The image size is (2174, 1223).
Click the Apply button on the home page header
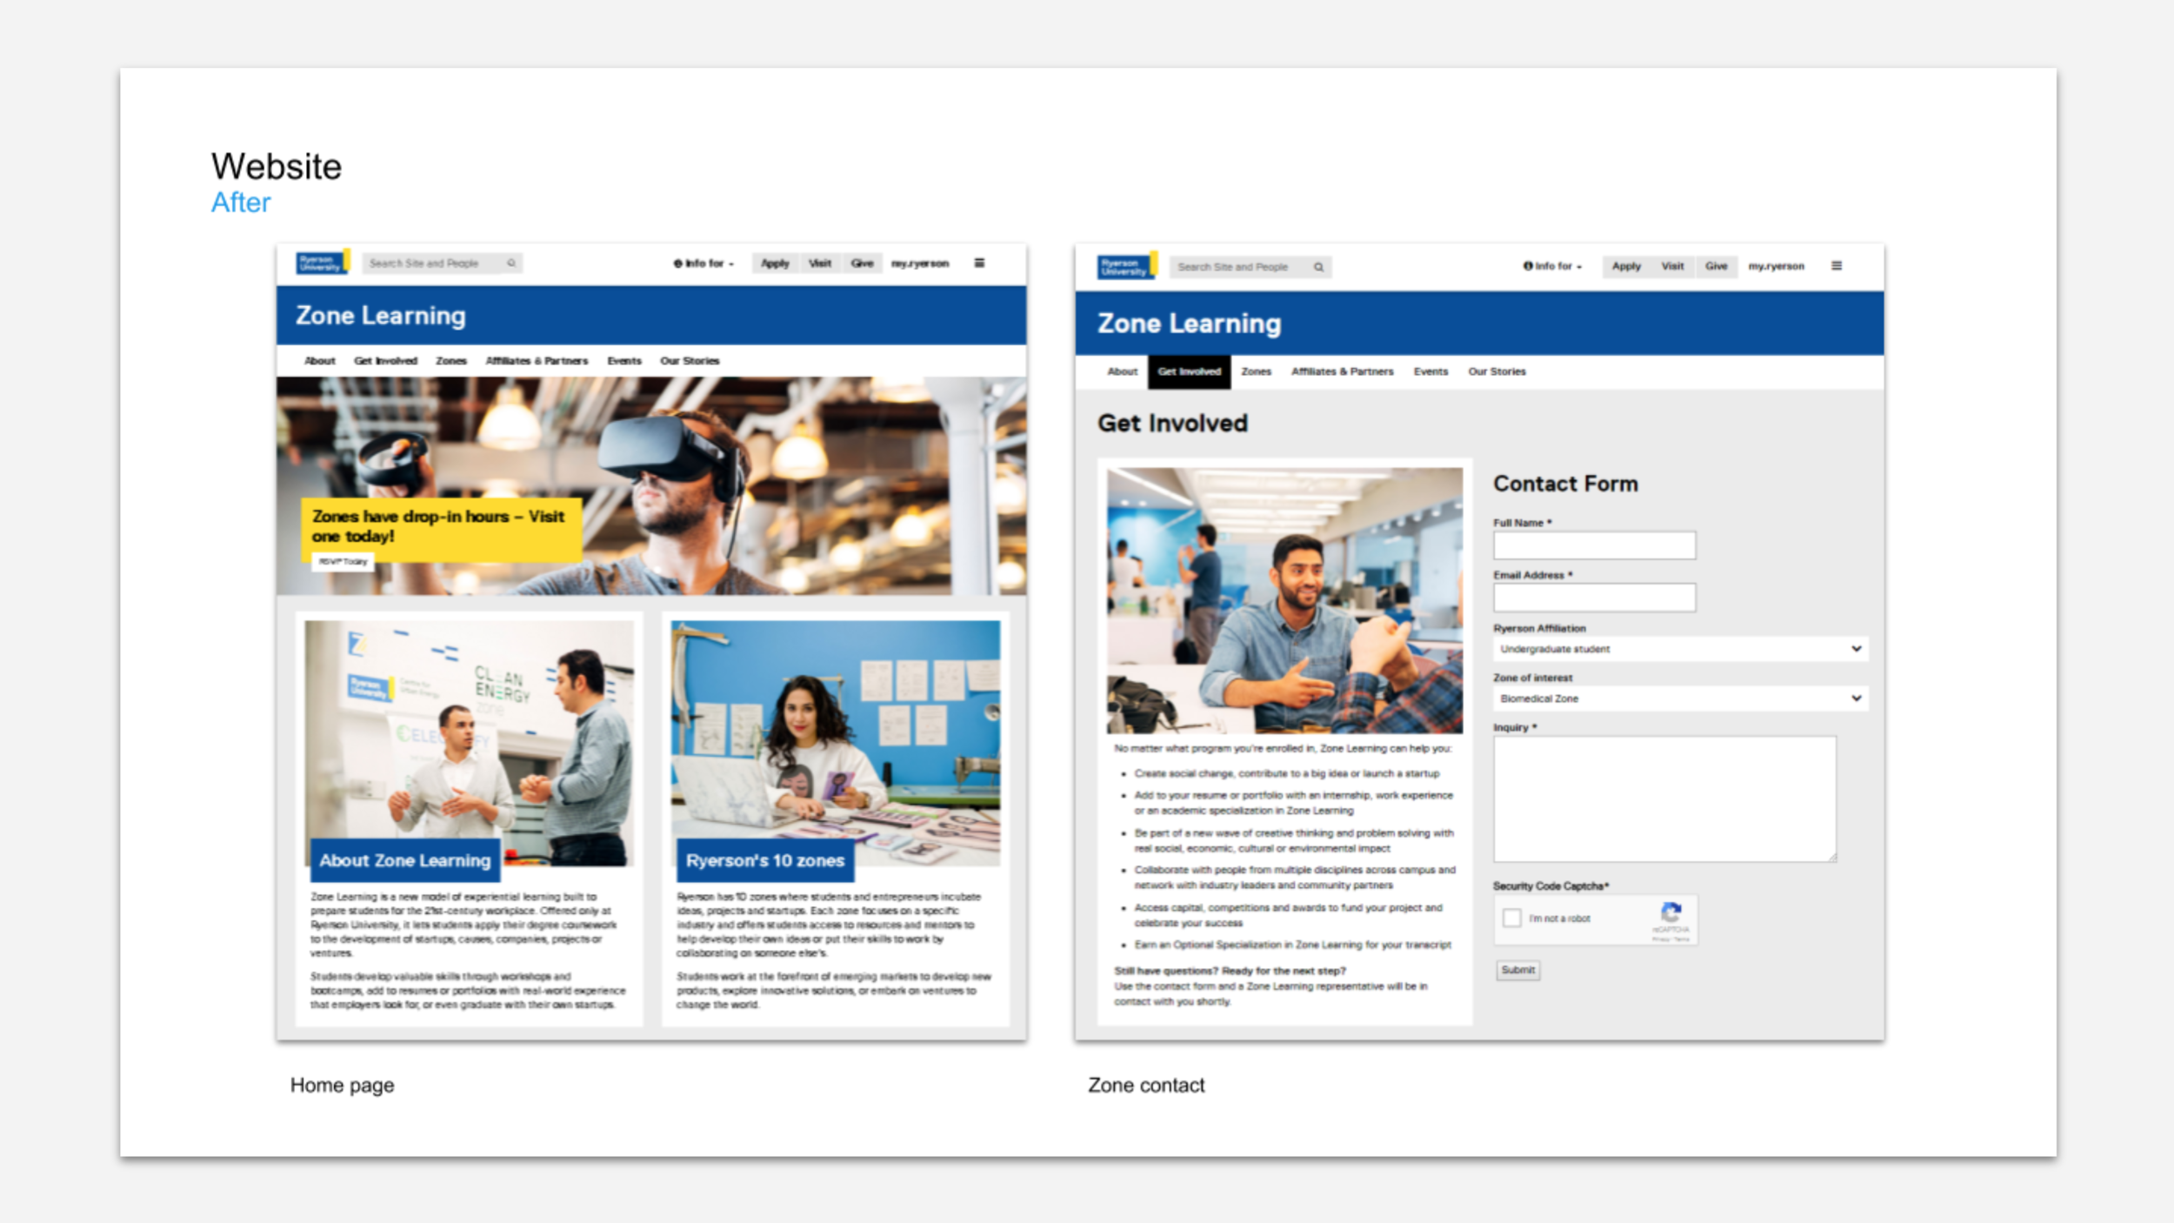775,263
